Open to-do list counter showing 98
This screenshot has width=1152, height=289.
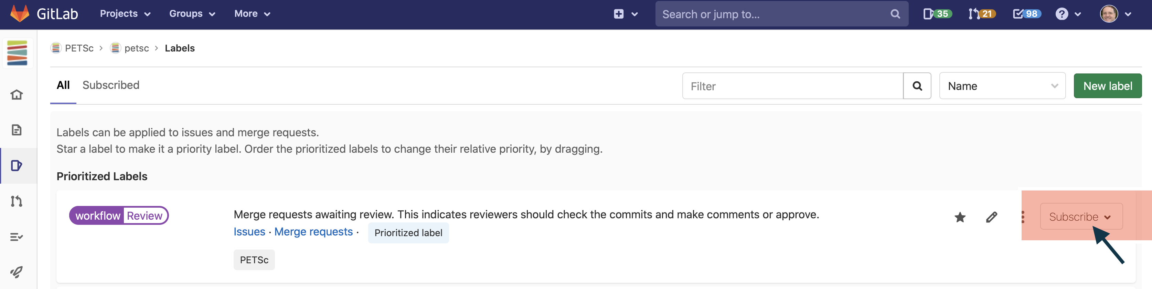pyautogui.click(x=1027, y=14)
